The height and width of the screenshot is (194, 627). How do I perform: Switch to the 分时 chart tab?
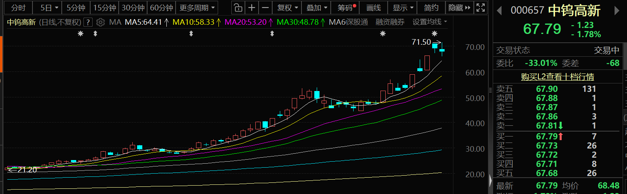point(18,8)
